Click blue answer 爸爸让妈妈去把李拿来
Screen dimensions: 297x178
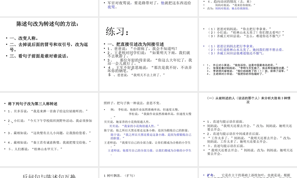(230, 46)
